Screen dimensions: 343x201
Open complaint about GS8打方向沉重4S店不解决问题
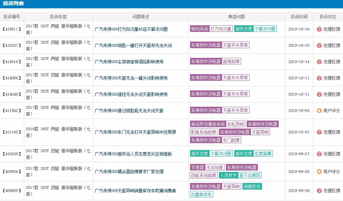[131, 29]
